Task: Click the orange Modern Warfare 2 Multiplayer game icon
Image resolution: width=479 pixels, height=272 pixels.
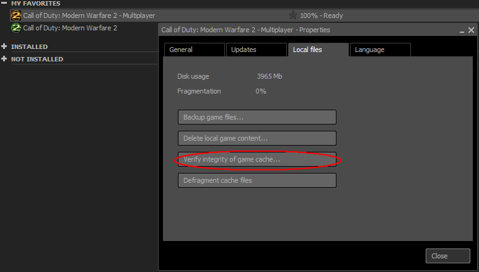Action: pos(16,15)
